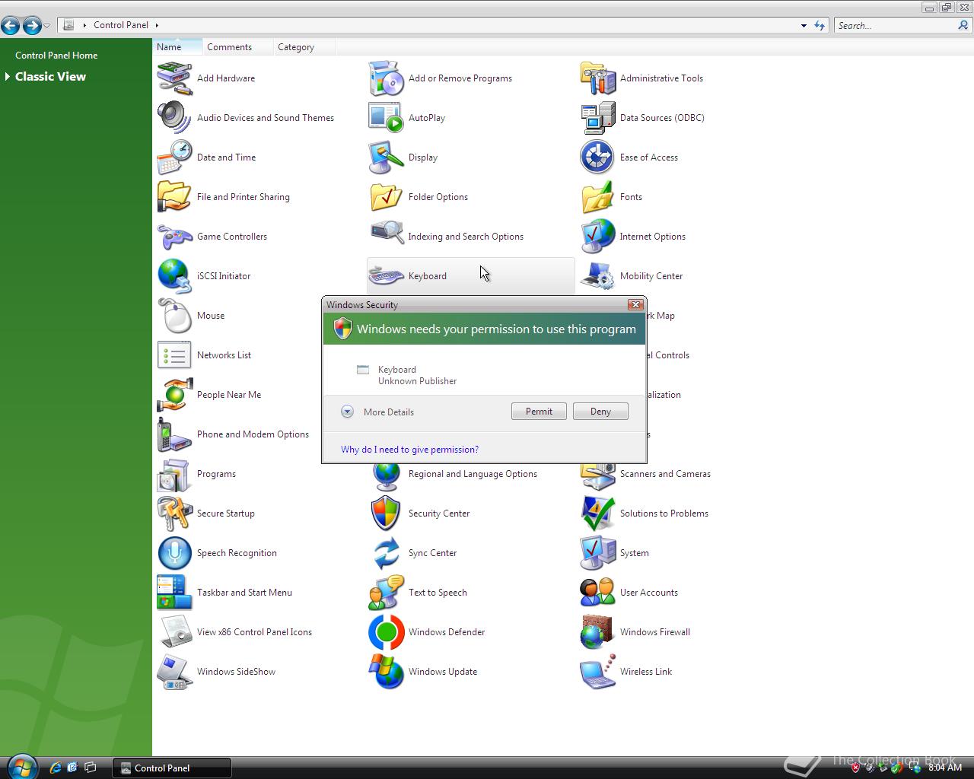Open 'Why do I need to give permission?' link
Screen dimensions: 974x779
tap(409, 450)
